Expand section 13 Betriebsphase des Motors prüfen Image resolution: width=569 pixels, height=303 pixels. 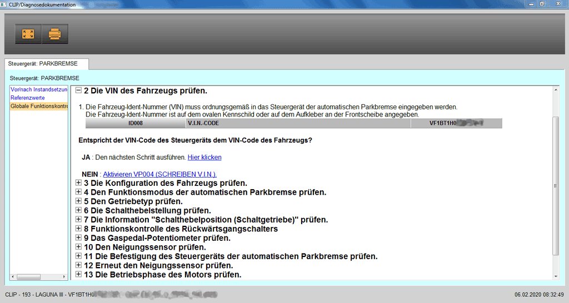(x=78, y=275)
